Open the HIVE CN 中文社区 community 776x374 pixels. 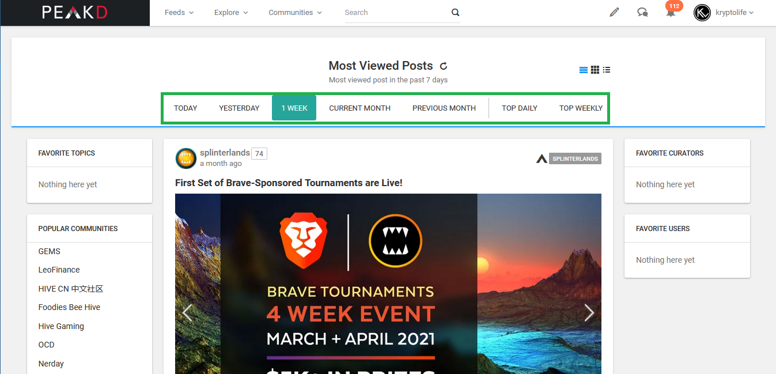[71, 289]
